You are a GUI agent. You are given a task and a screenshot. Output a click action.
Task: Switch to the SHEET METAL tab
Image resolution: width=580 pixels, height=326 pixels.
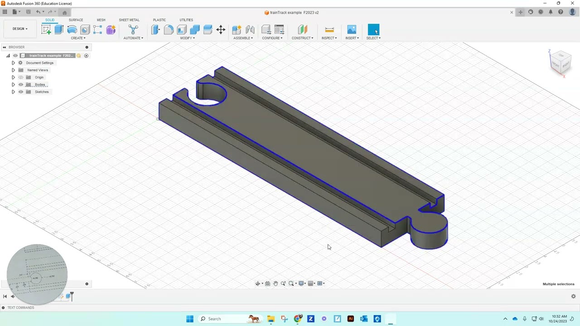pyautogui.click(x=129, y=20)
